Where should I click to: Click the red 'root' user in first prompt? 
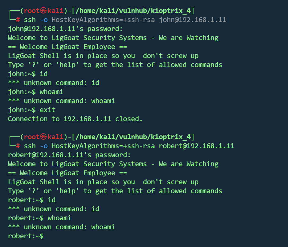[32, 11]
